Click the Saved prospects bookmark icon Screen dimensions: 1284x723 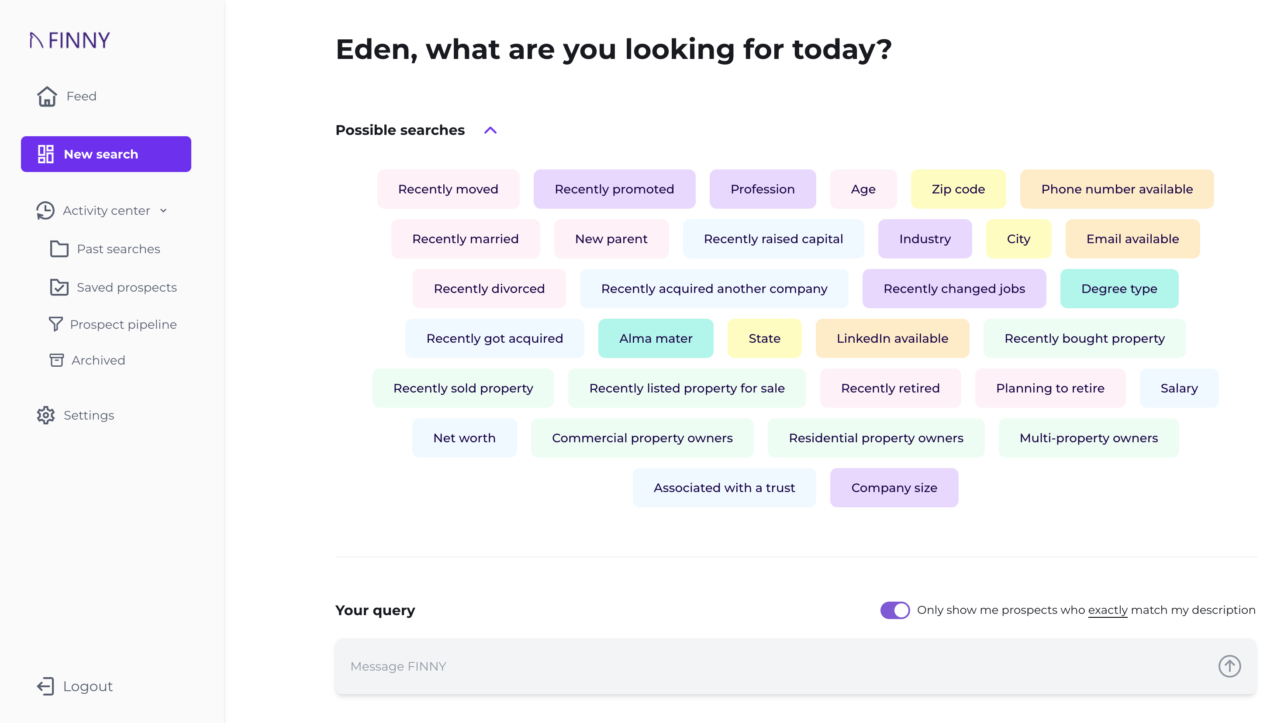[57, 286]
